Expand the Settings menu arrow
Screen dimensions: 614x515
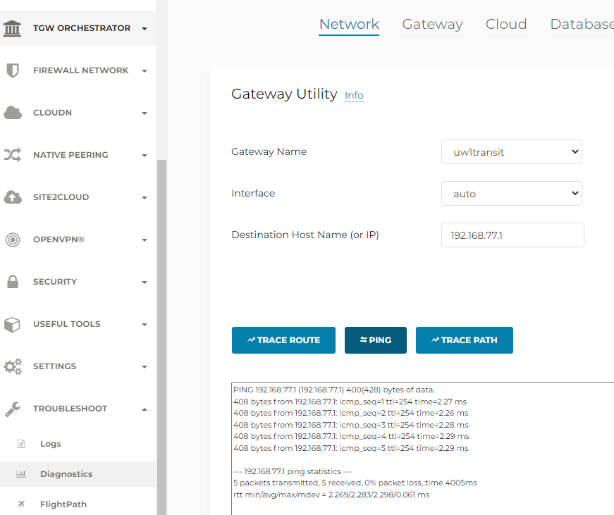(145, 366)
